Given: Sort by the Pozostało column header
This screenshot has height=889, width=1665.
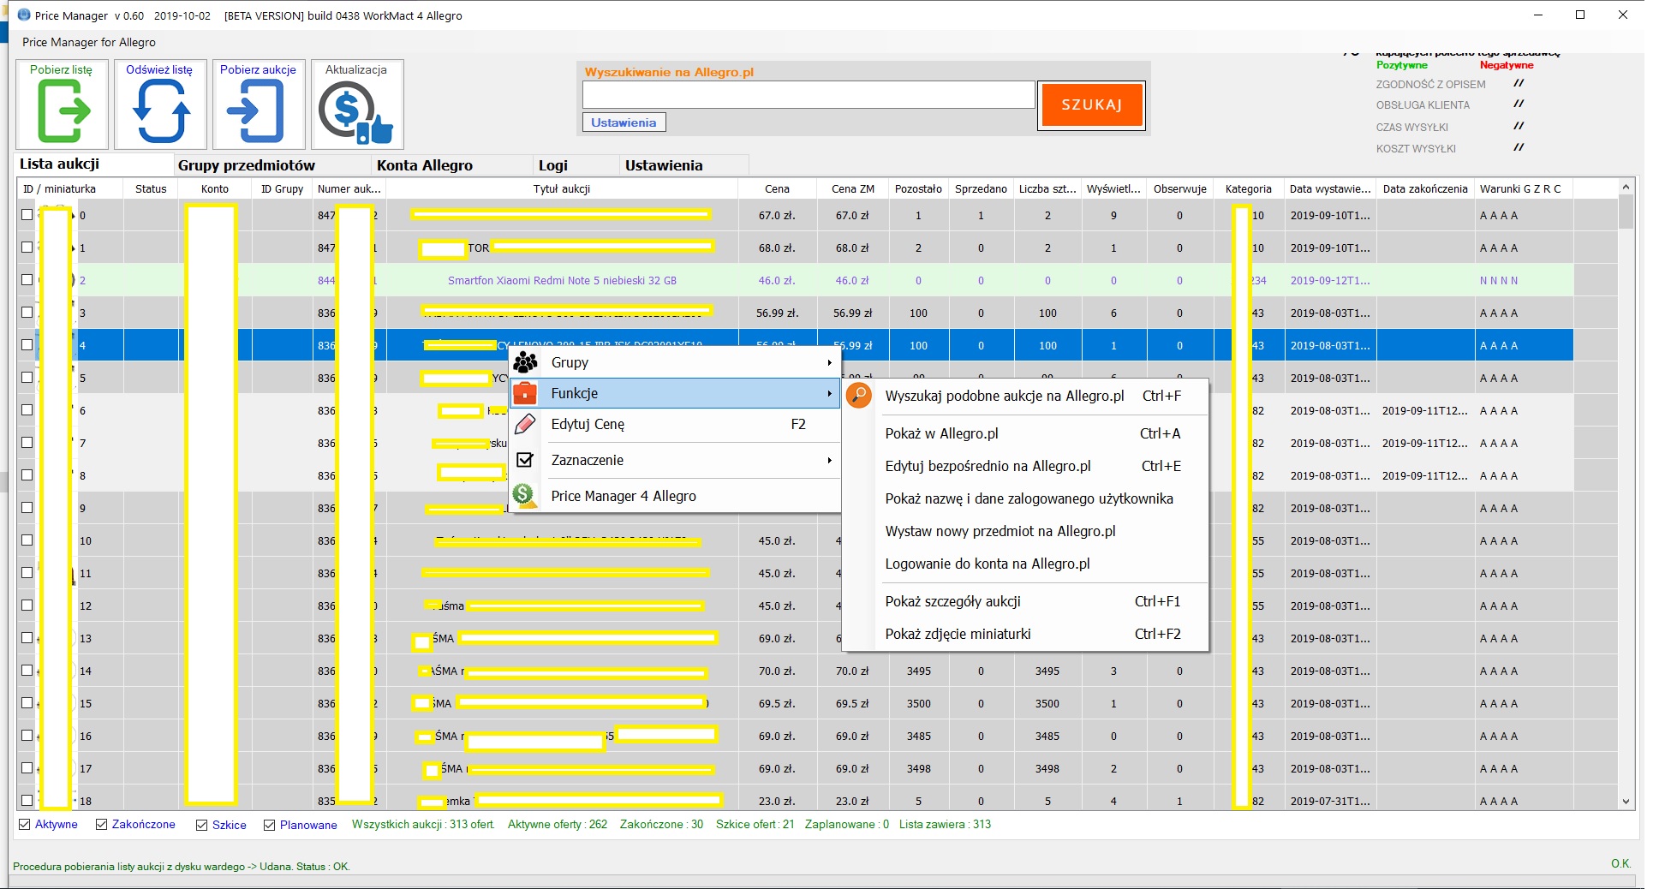Looking at the screenshot, I should pos(918,188).
